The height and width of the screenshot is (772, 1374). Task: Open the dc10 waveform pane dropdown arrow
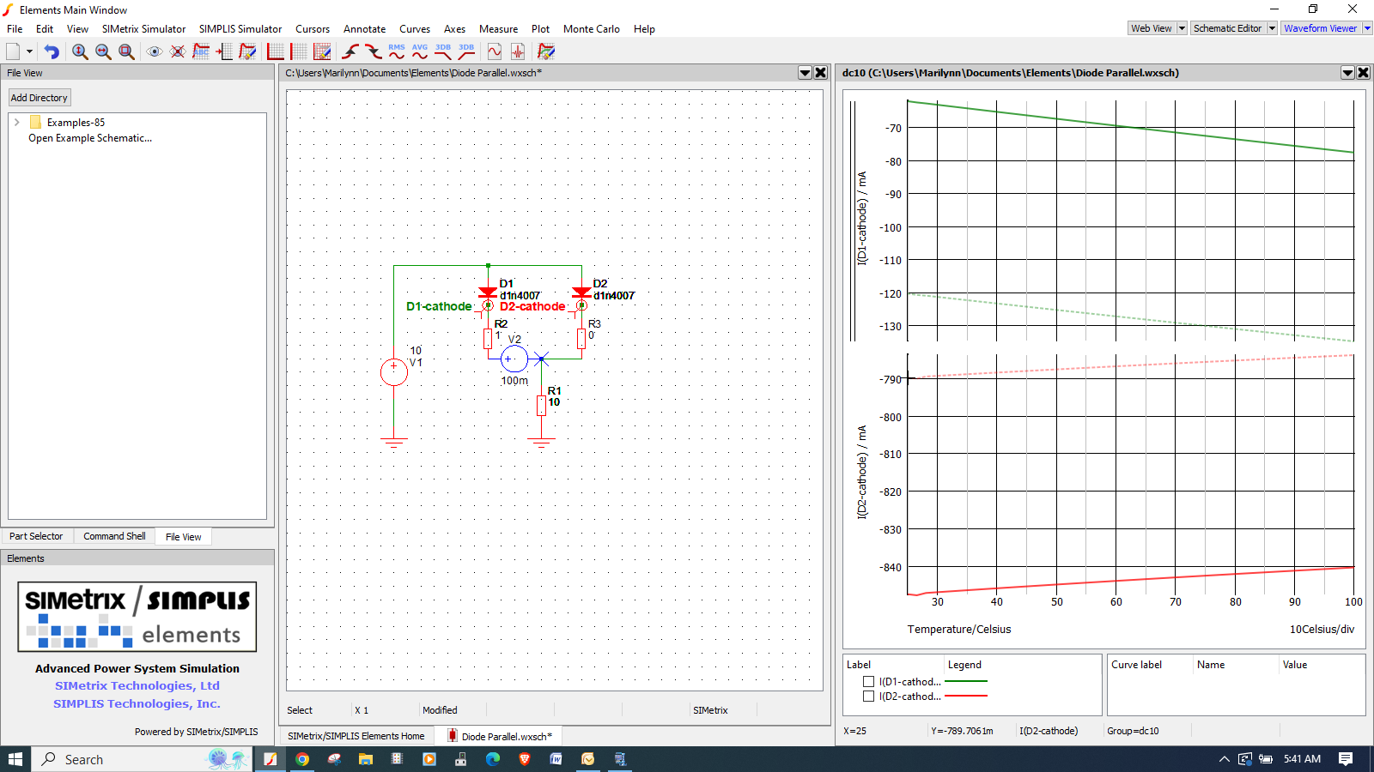pyautogui.click(x=1348, y=73)
